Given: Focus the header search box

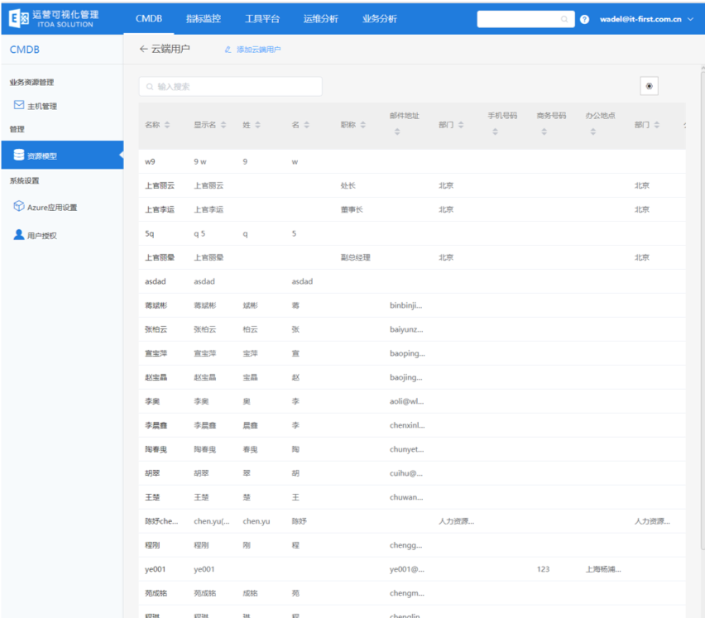Looking at the screenshot, I should (x=525, y=19).
